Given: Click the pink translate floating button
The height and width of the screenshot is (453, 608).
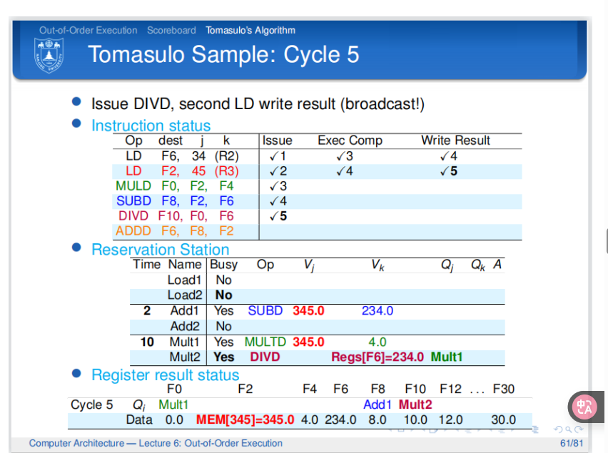Looking at the screenshot, I should click(584, 407).
